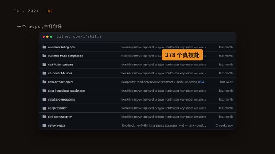
Task: Click folder icon beside dashboard-builder
Action: (x=44, y=73)
